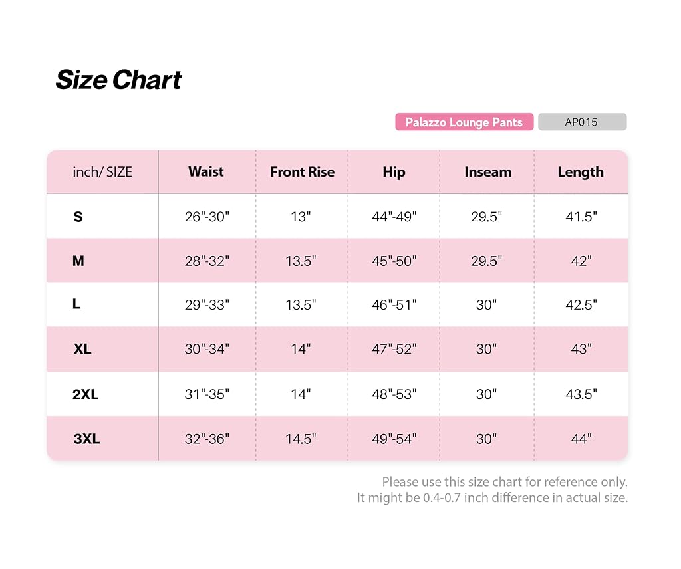Viewport: 681px width, 569px height.
Task: Click the Hip column header
Action: point(394,172)
